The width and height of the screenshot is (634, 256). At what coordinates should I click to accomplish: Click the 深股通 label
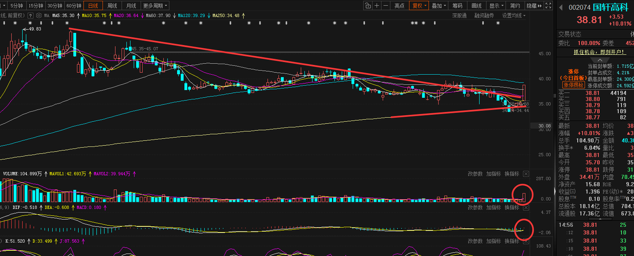tap(460, 16)
